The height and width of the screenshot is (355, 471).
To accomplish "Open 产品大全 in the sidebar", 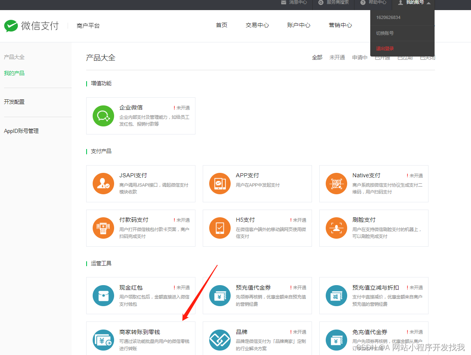I will click(14, 57).
